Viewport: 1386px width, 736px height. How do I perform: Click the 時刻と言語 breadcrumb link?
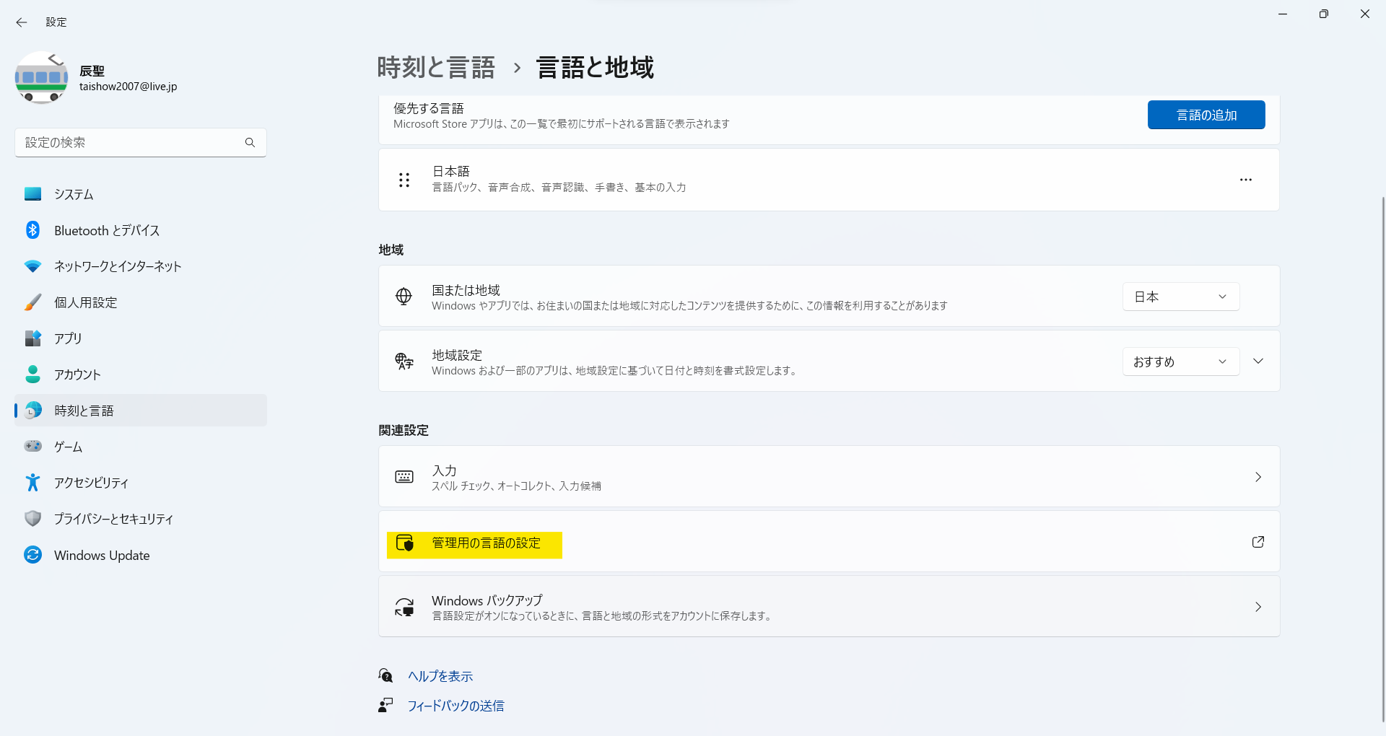pyautogui.click(x=436, y=67)
